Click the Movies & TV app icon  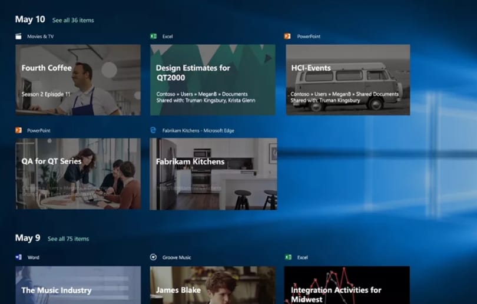tap(19, 37)
